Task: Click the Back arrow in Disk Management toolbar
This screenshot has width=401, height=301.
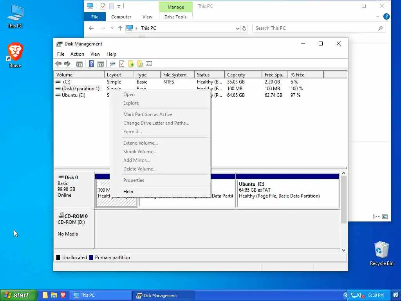Action: (x=58, y=64)
